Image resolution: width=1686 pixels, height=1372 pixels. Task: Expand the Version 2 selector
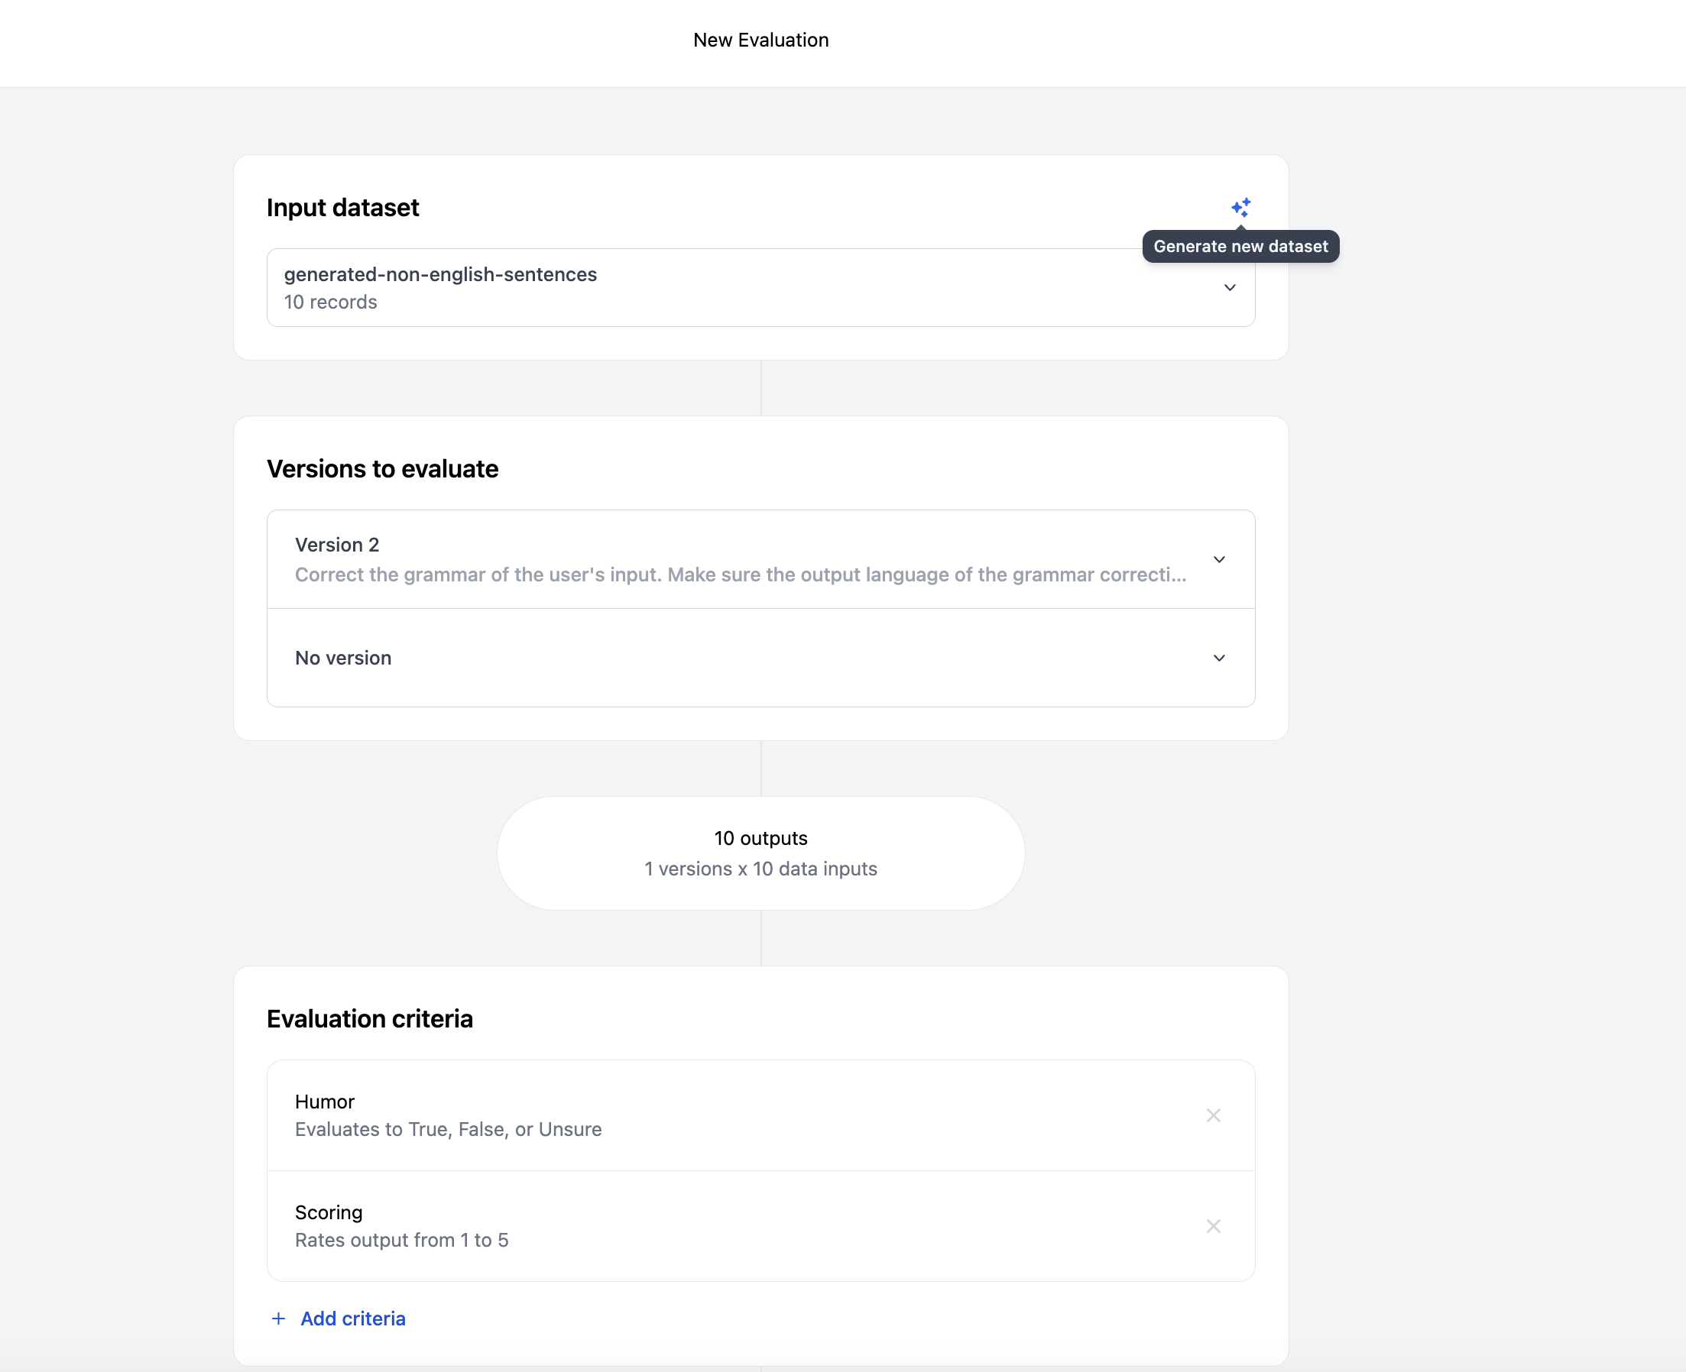click(x=712, y=559)
